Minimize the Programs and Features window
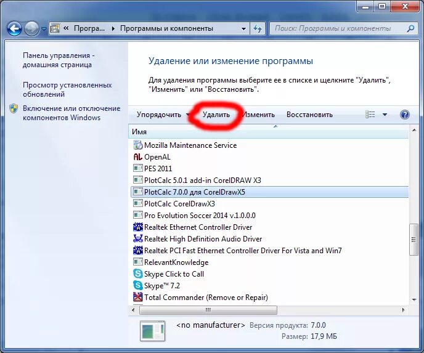This screenshot has width=424, height=353. pos(365,7)
